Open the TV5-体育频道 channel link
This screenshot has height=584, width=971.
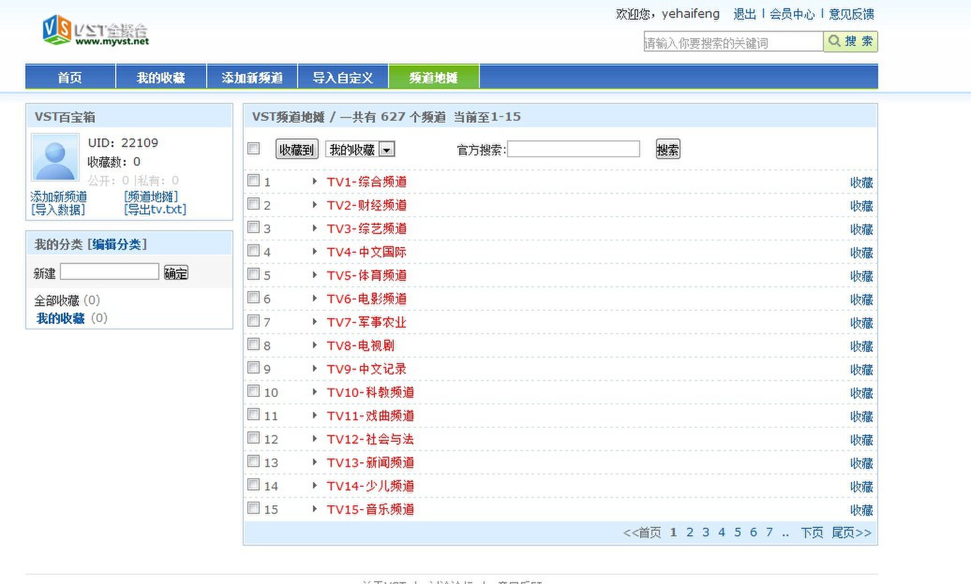click(x=366, y=275)
